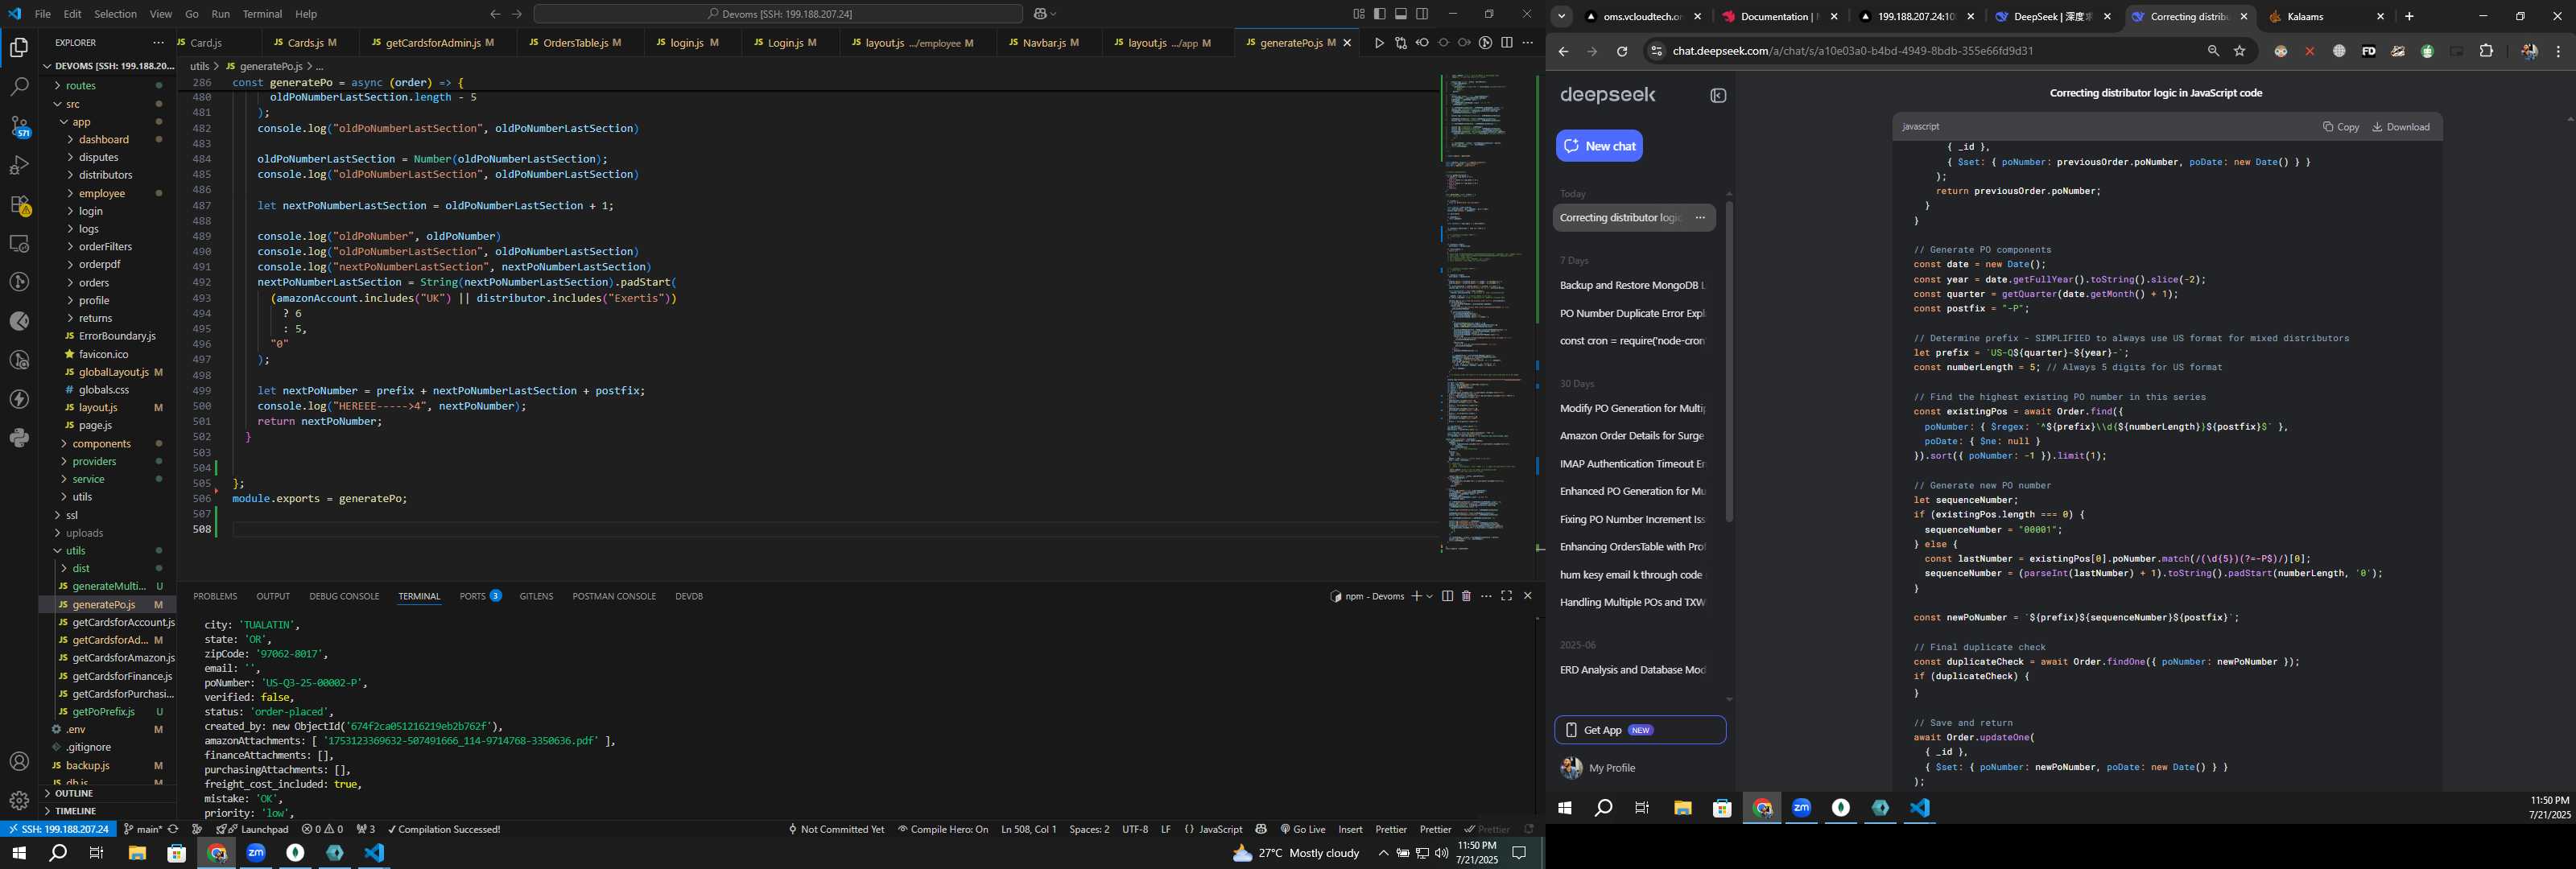
Task: Click the Split Editor Right icon
Action: 1506,43
